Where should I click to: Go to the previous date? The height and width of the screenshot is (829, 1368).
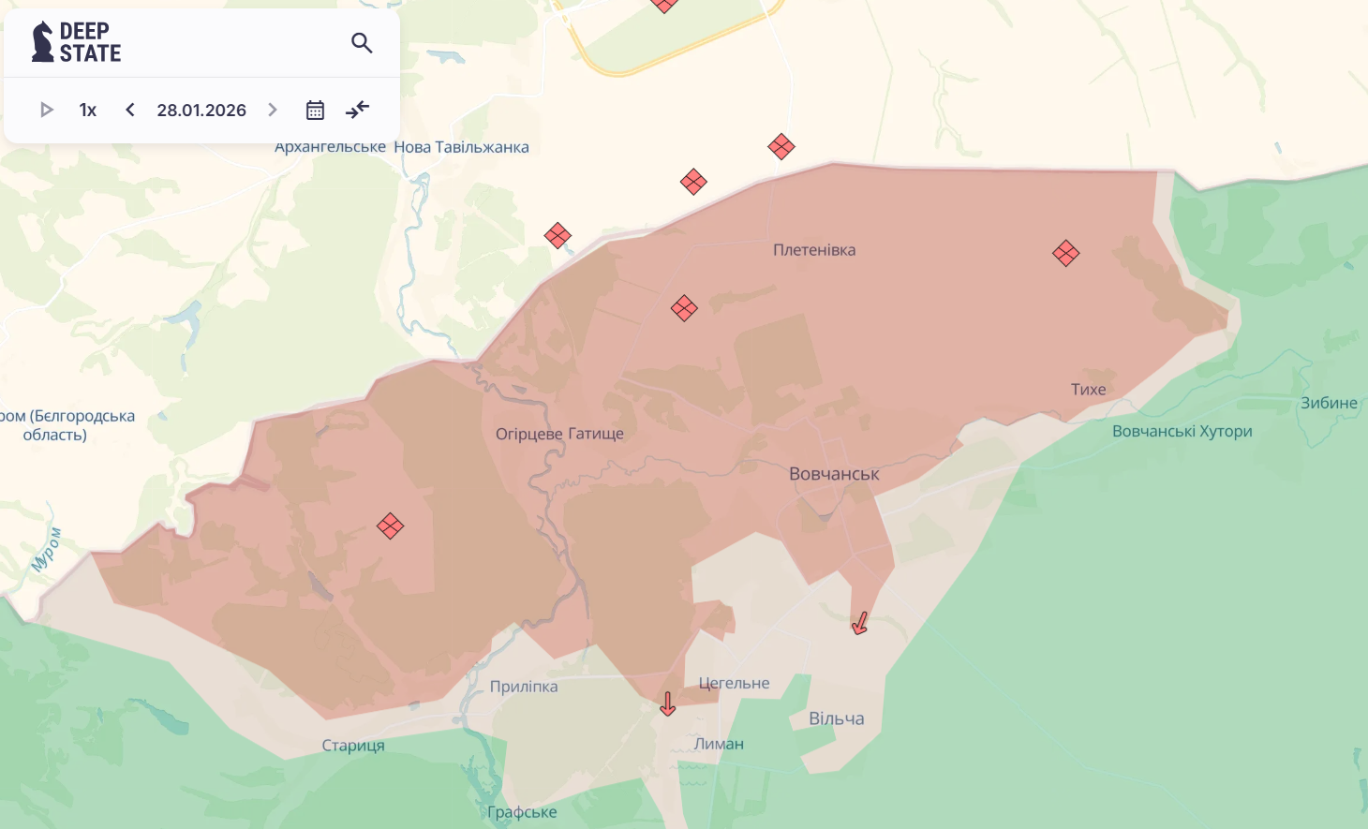pos(130,111)
